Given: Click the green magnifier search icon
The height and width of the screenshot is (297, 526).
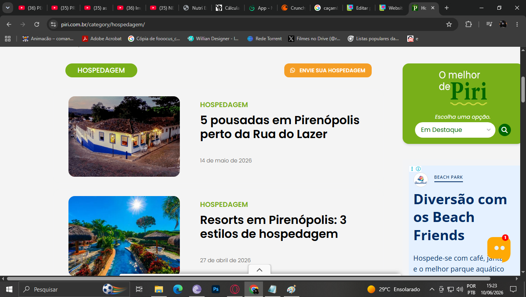Looking at the screenshot, I should click(x=504, y=130).
